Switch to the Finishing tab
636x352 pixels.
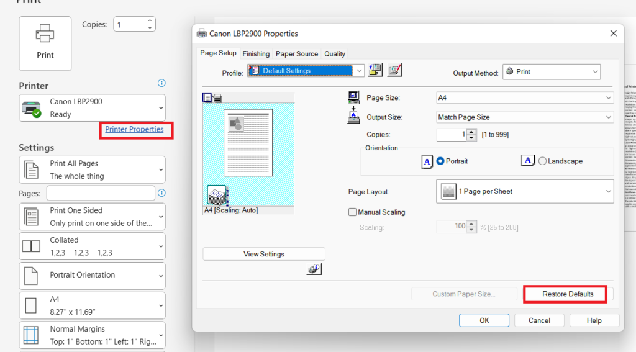point(256,54)
